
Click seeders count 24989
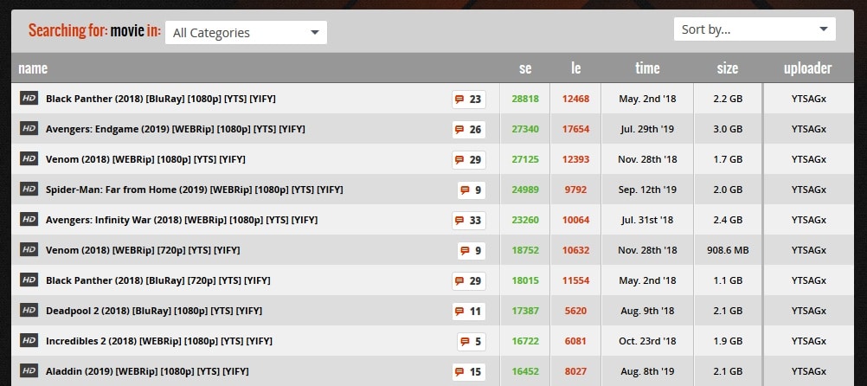point(525,190)
